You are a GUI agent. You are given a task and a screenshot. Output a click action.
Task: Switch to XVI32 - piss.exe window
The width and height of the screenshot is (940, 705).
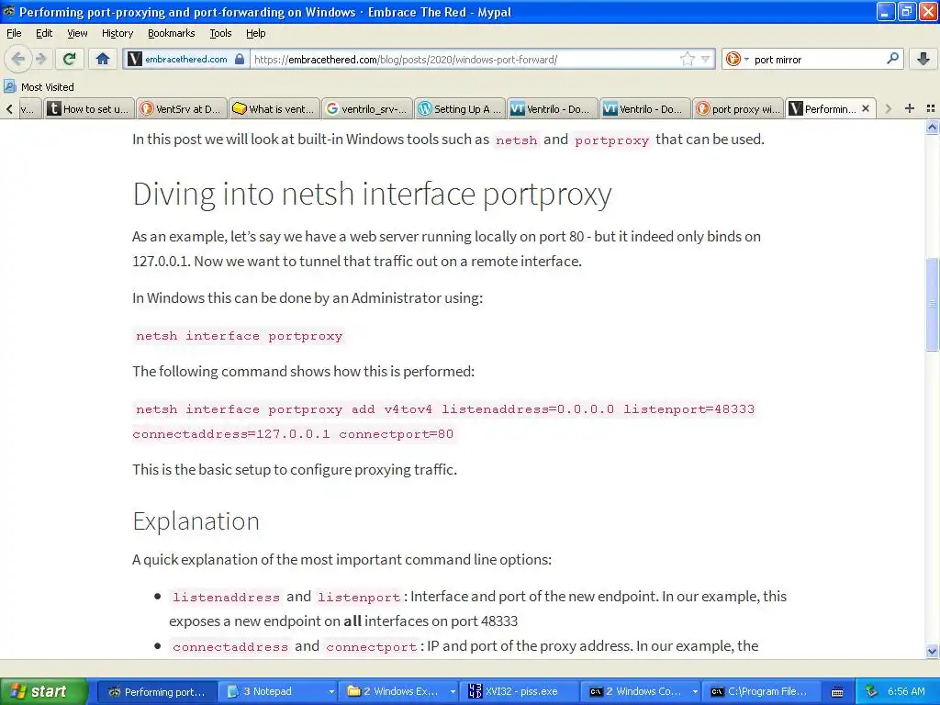click(x=520, y=691)
